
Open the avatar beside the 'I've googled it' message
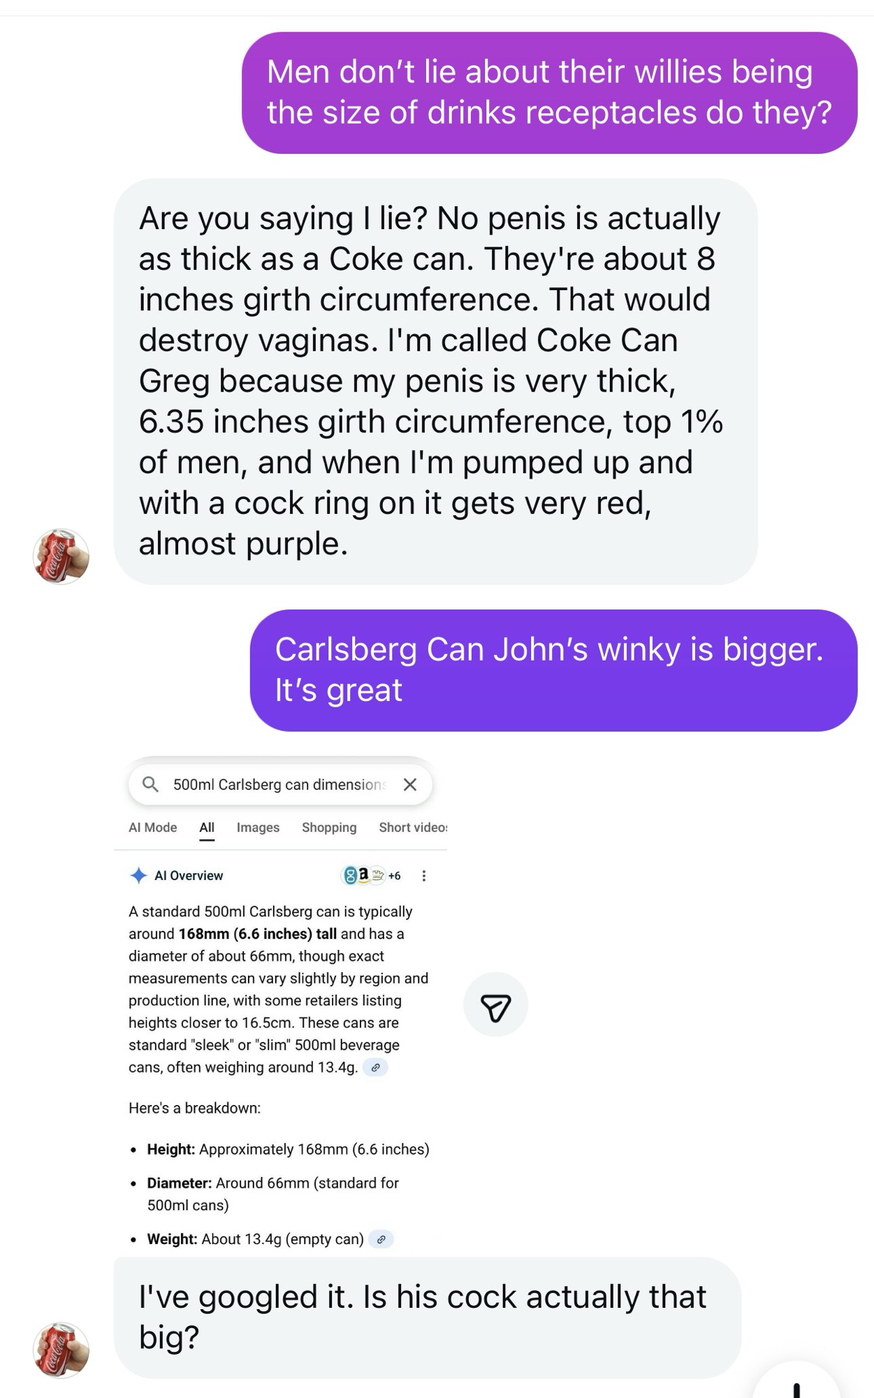tap(61, 1349)
